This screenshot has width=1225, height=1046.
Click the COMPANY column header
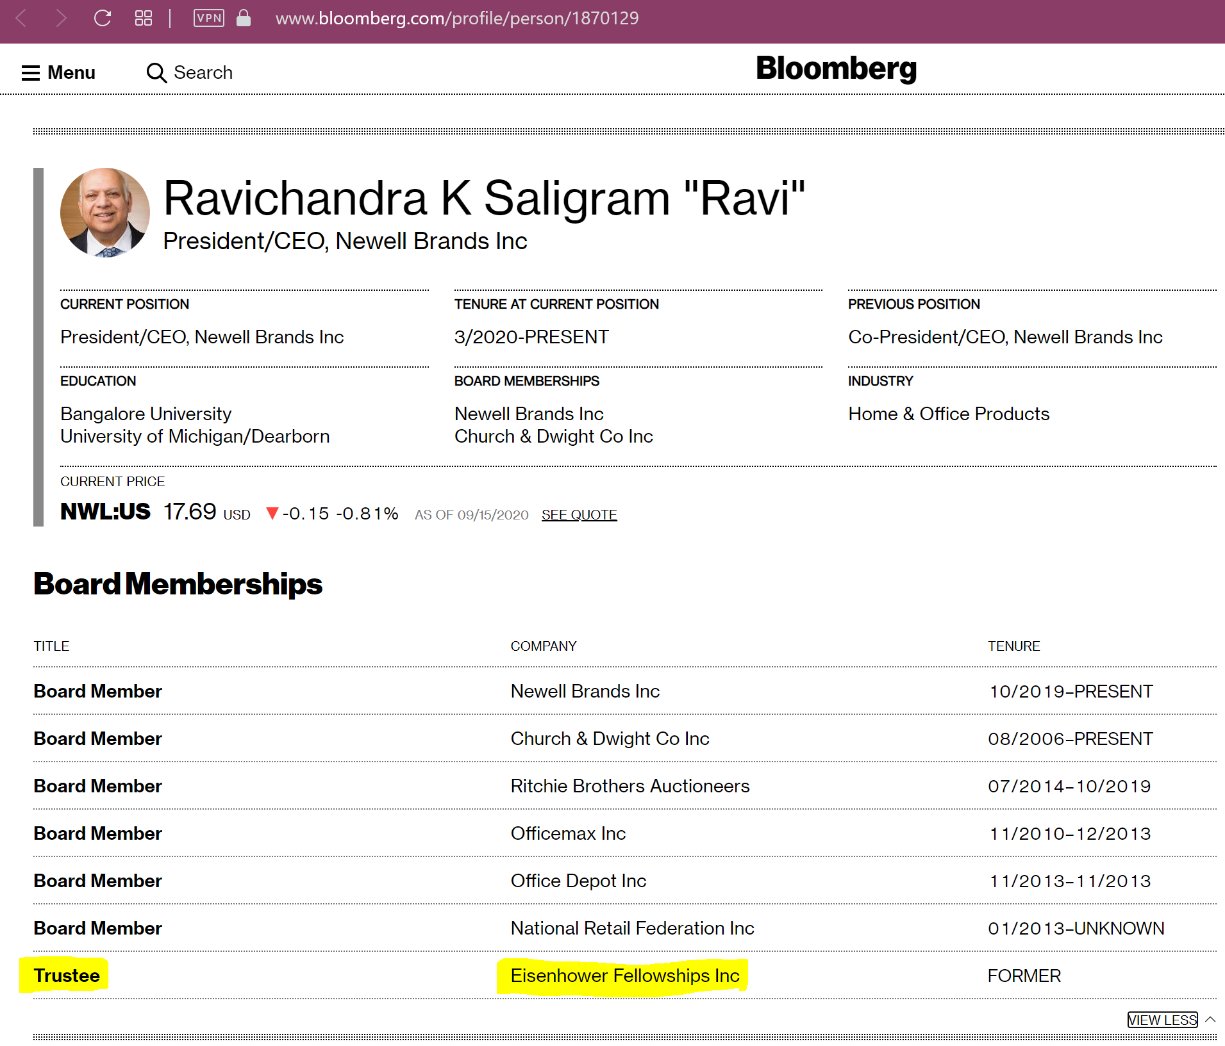pyautogui.click(x=544, y=646)
